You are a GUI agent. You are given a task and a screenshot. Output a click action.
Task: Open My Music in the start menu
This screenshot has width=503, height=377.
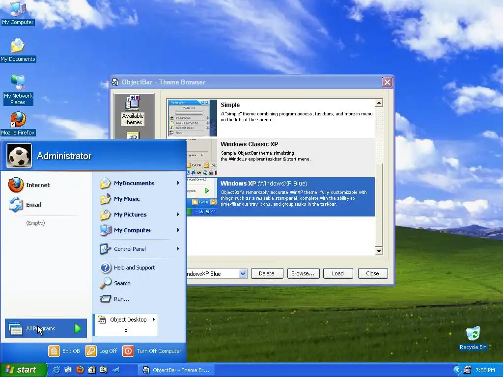coord(140,199)
